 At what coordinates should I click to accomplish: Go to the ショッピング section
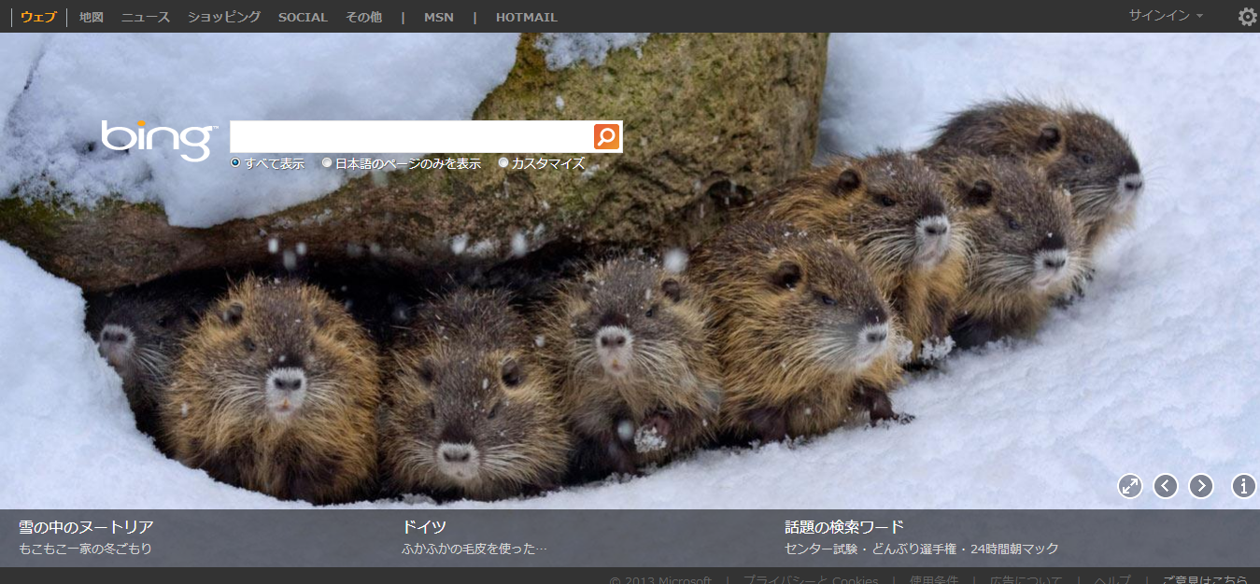224,18
